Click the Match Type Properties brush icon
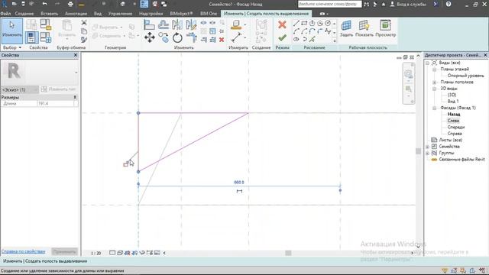This screenshot has height=275, width=489. click(84, 40)
